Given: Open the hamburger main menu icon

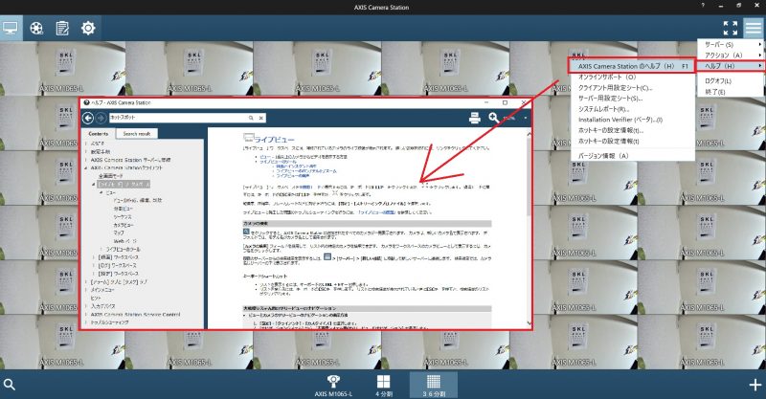Looking at the screenshot, I should (754, 28).
